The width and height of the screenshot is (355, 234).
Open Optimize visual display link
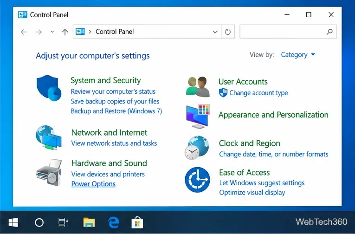[x=252, y=193]
